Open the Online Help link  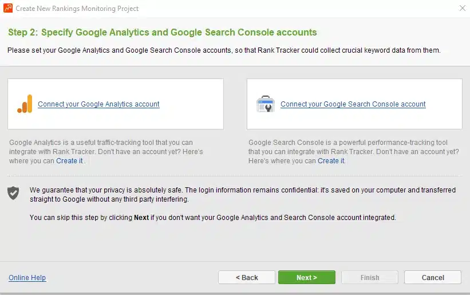point(27,278)
